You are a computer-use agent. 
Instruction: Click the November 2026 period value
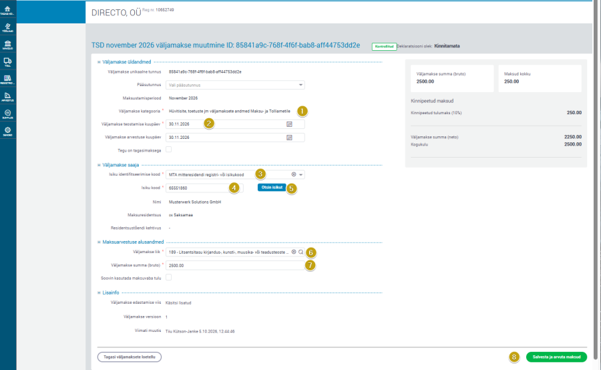click(x=183, y=98)
